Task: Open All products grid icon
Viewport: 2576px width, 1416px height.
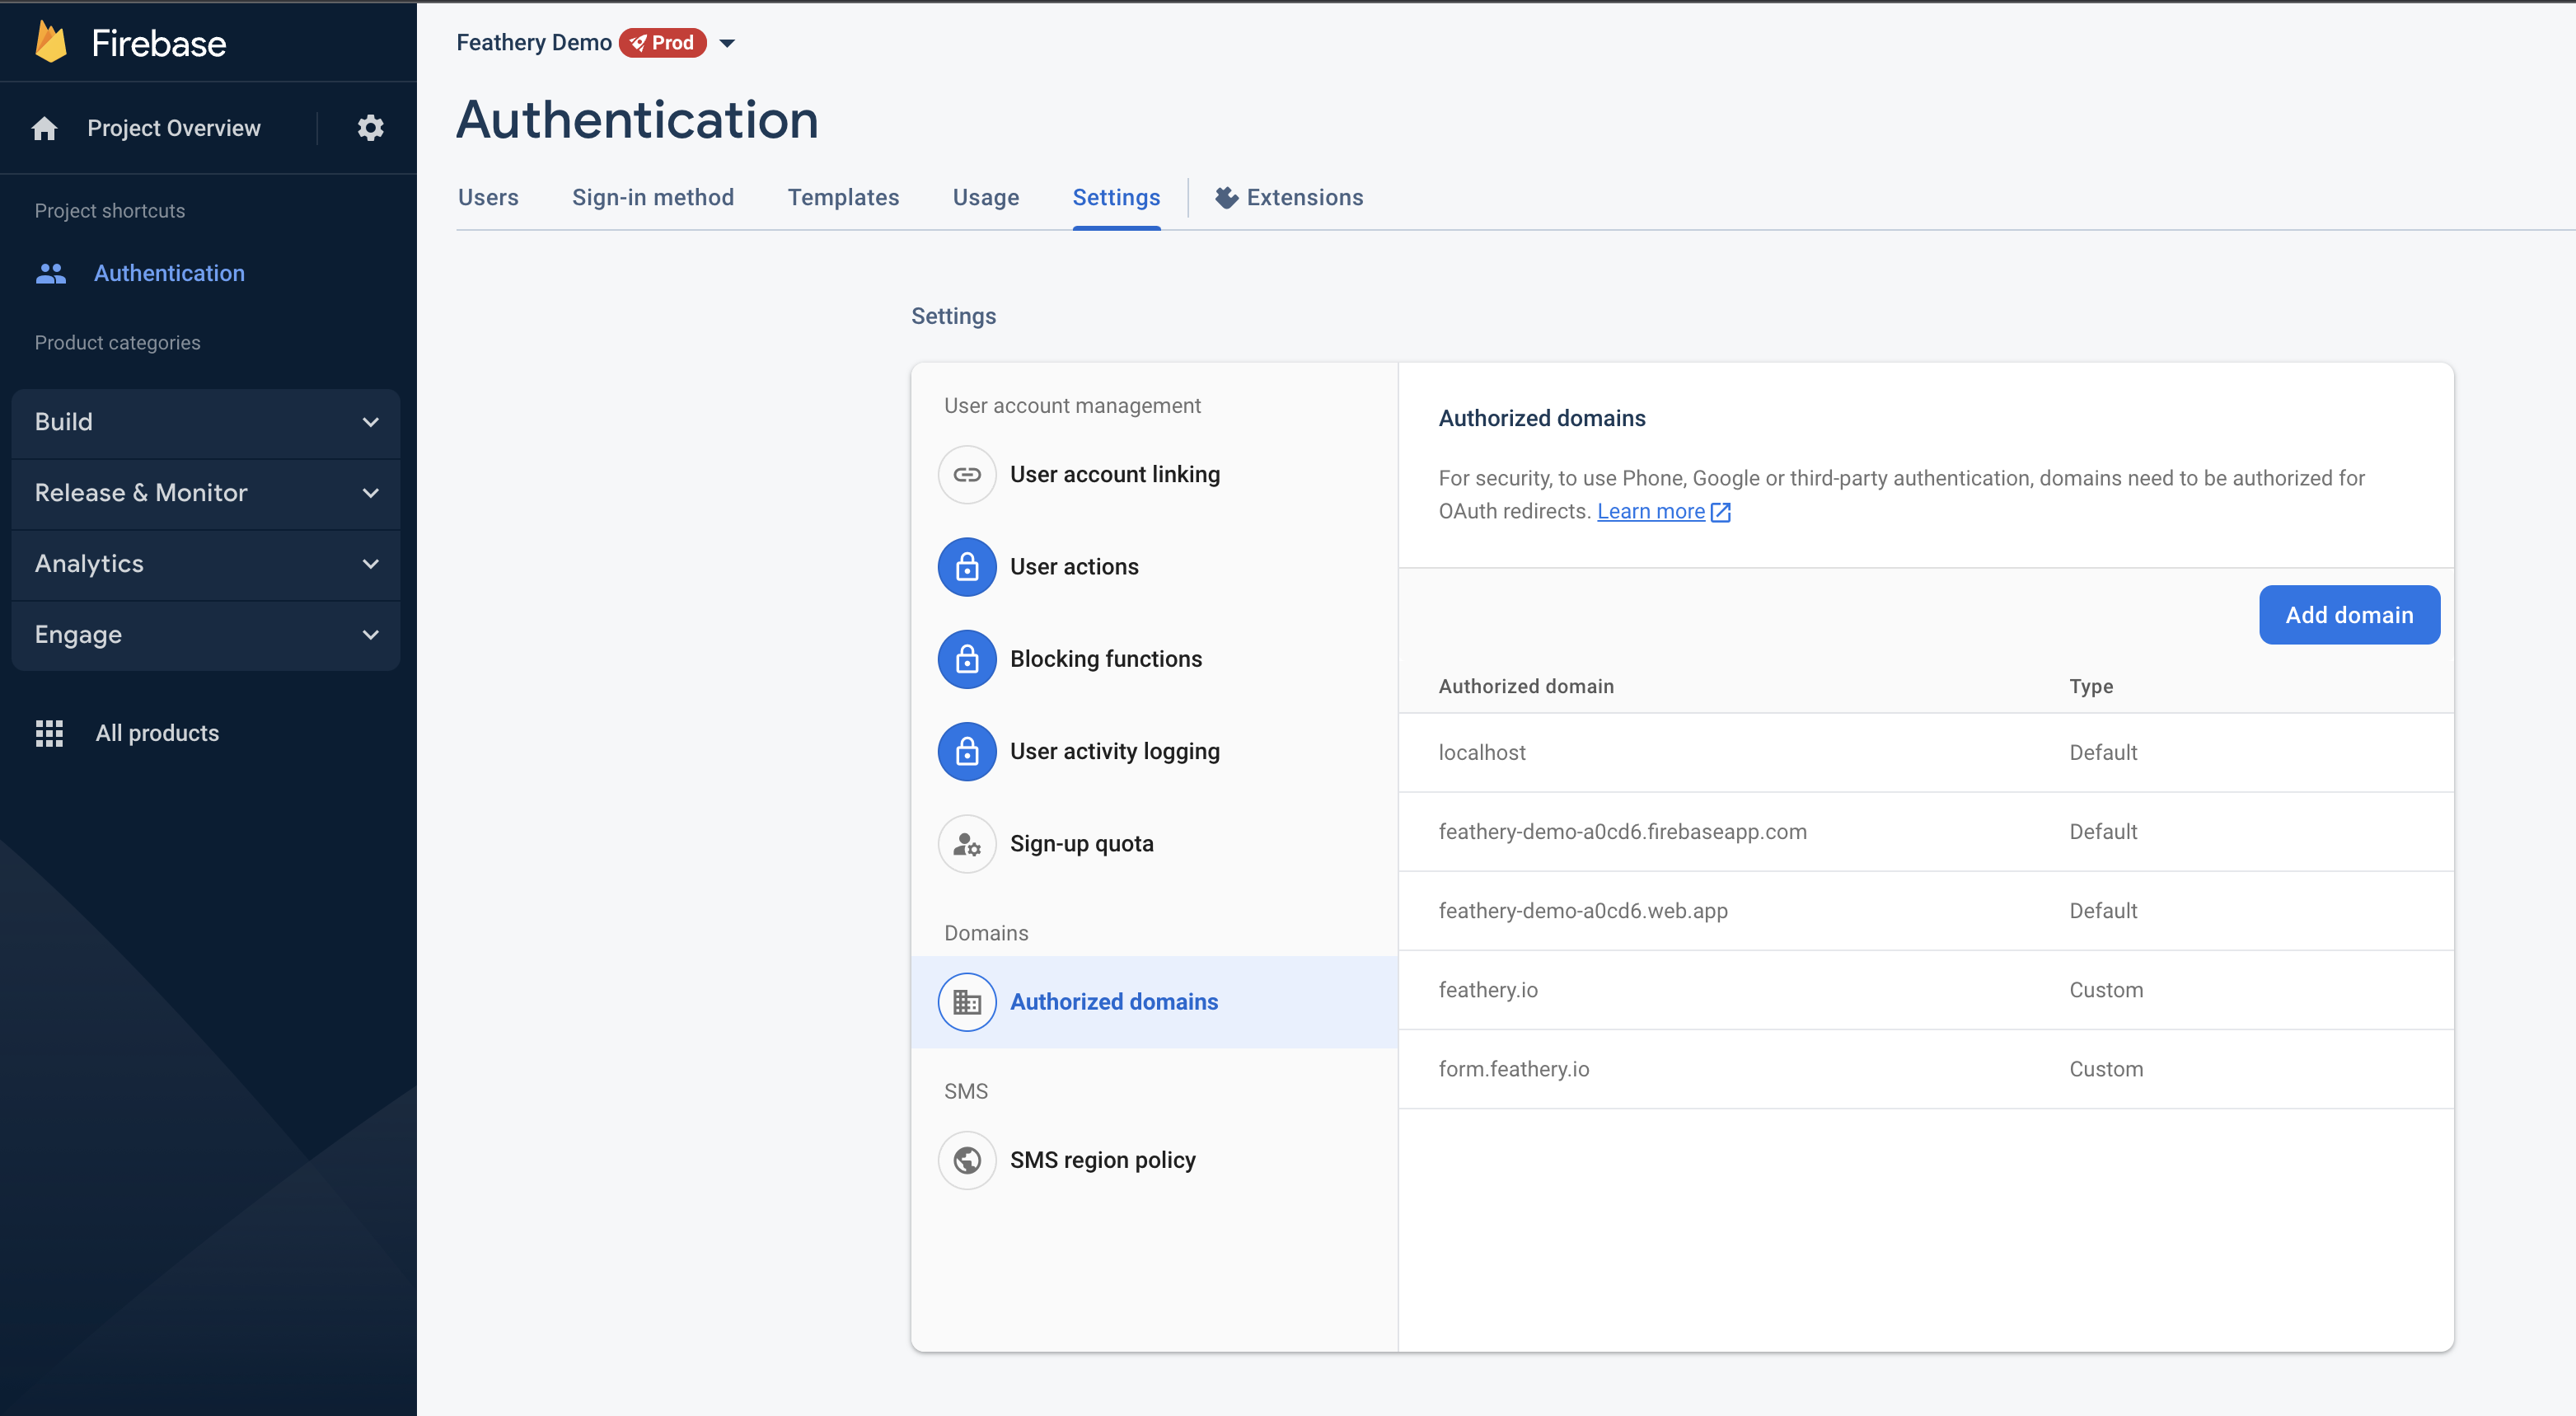Action: point(49,733)
